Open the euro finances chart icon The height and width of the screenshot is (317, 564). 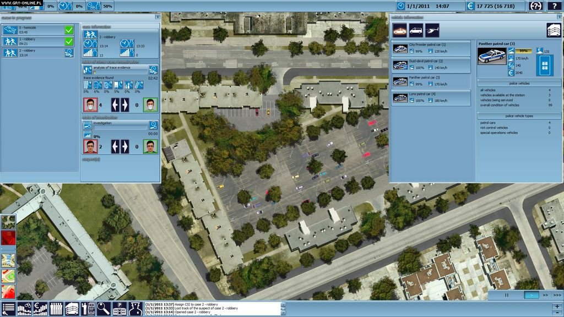pyautogui.click(x=40, y=309)
